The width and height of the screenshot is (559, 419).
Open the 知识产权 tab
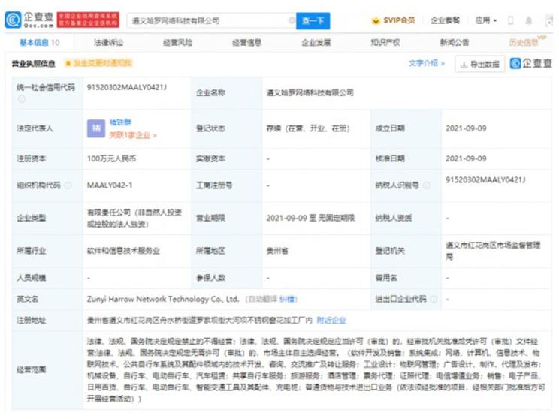point(385,43)
